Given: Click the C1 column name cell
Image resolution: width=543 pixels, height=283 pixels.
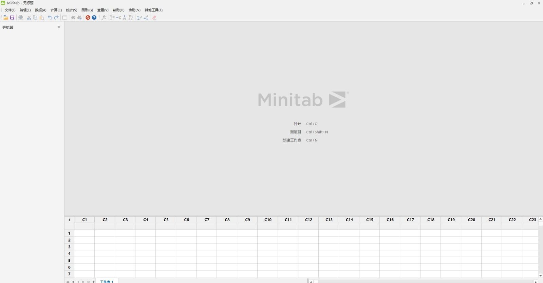Looking at the screenshot, I should (85, 226).
